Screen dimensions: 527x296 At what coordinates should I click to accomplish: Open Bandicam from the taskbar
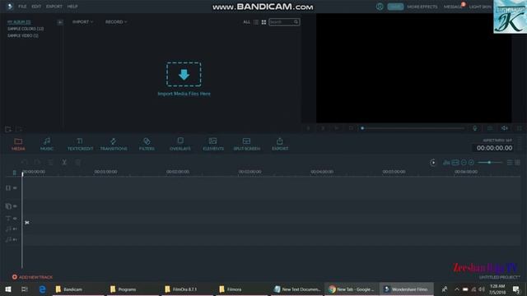[79, 289]
